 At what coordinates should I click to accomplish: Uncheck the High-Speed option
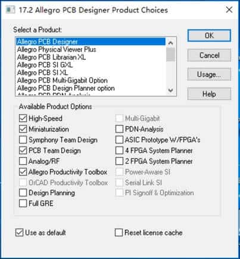click(23, 118)
